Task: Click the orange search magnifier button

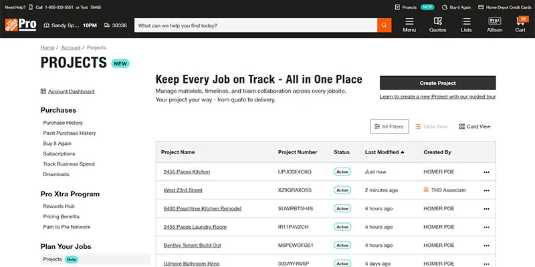Action: point(385,25)
